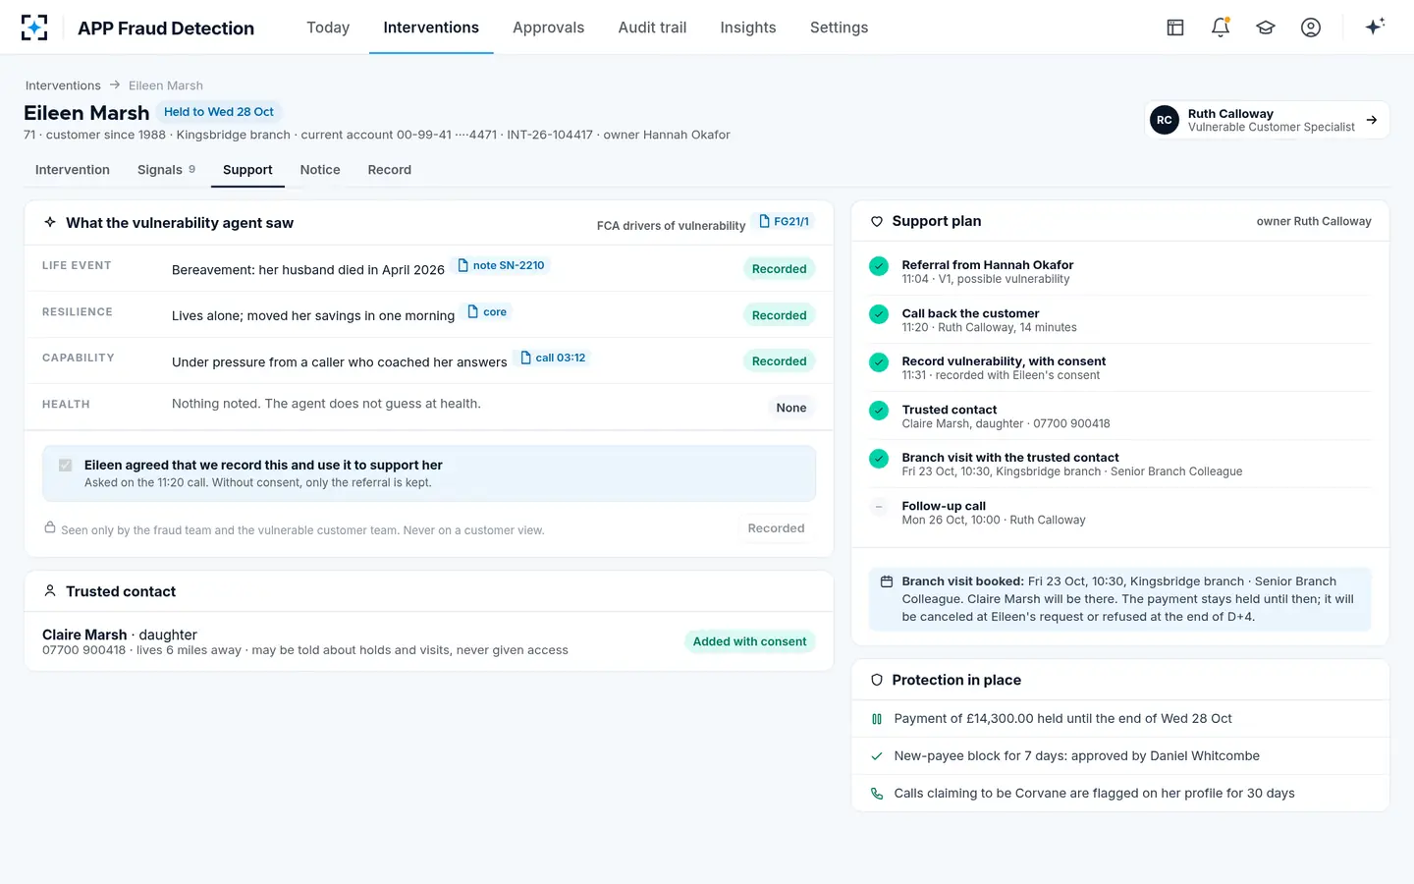
Task: Click the check mark for Trusted contact step
Action: 879,410
